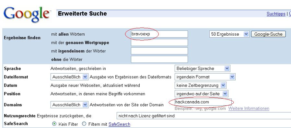Open the '50 Ergebnisse' dropdown
Image resolution: width=291 pixels, height=128 pixels.
click(x=229, y=34)
